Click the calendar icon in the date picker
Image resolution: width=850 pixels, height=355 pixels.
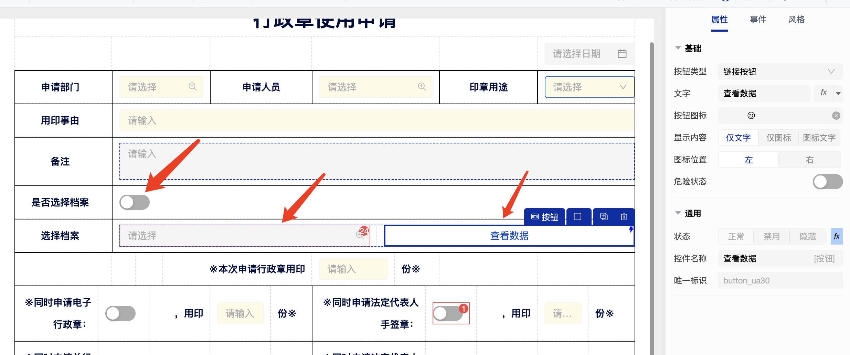[622, 54]
